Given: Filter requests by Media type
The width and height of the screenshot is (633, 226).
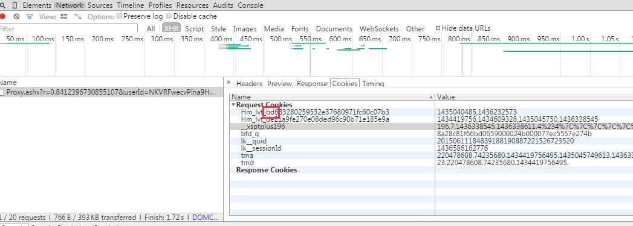Looking at the screenshot, I should tap(274, 28).
